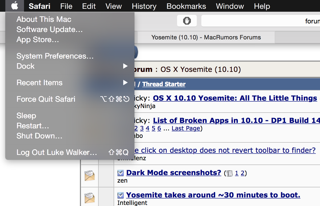
Task: Click envelope icon beside Yosemite boot time thread
Action: click(90, 199)
